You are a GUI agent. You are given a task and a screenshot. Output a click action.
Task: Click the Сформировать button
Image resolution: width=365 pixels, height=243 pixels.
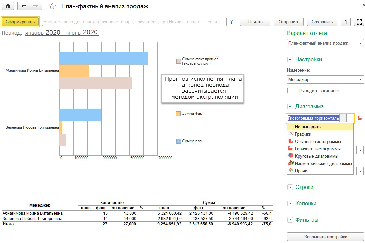pos(20,22)
